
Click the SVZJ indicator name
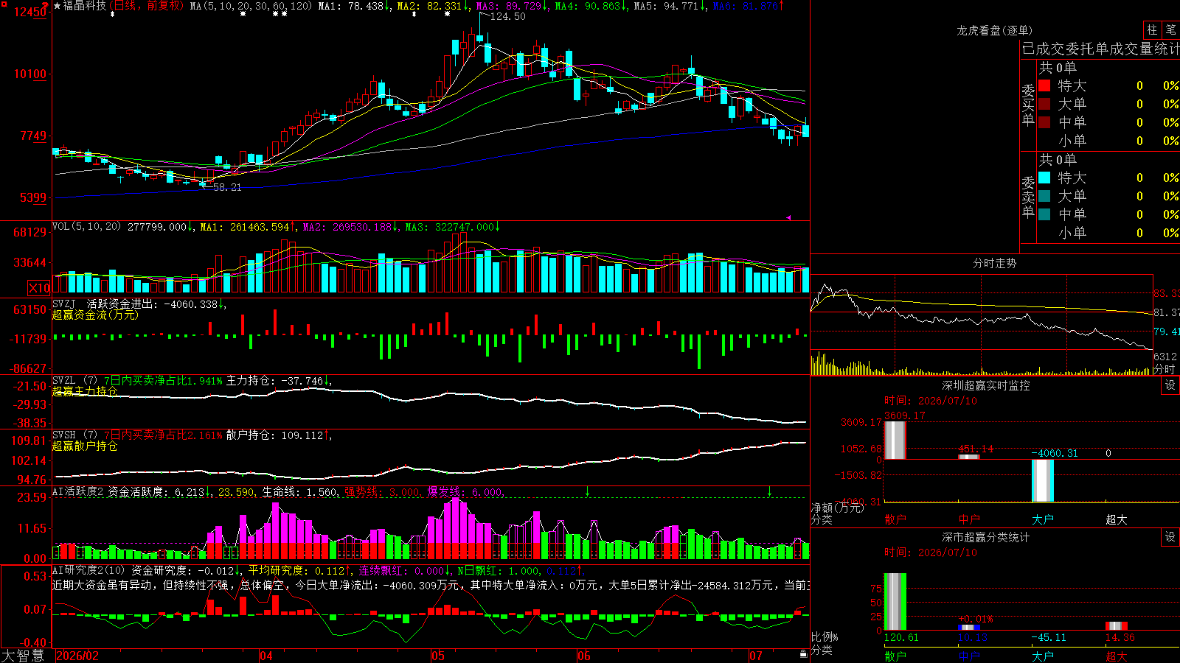(x=64, y=304)
